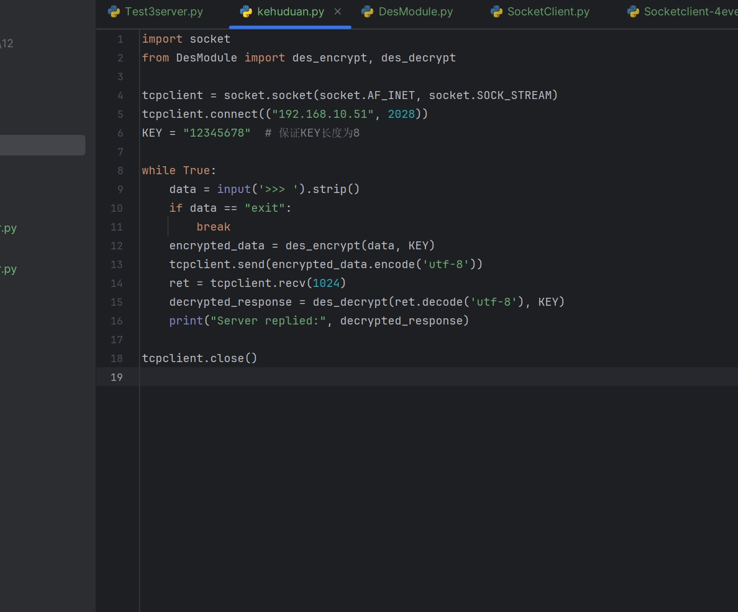Click the Python icon on Test3server.py tab
738x612 pixels.
(x=114, y=11)
